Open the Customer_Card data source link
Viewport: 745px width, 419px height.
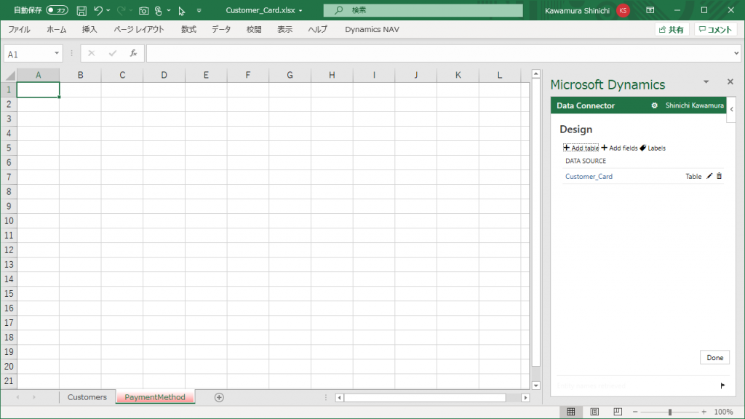[x=589, y=176]
